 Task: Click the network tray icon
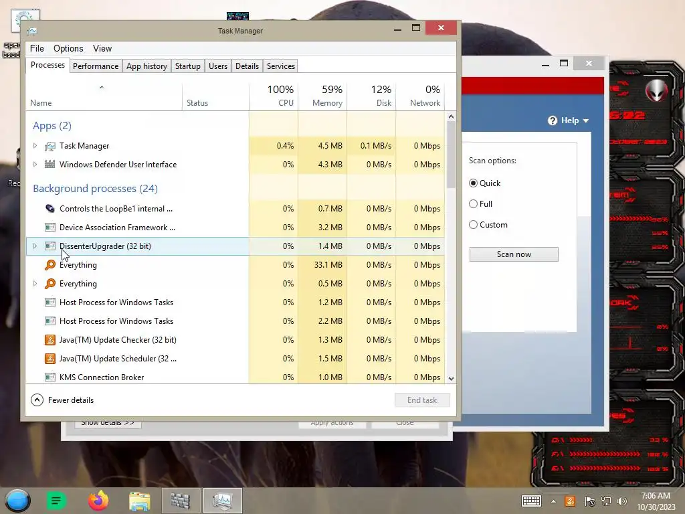[606, 501]
